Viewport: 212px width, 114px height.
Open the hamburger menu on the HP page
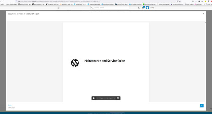(x=59, y=8)
